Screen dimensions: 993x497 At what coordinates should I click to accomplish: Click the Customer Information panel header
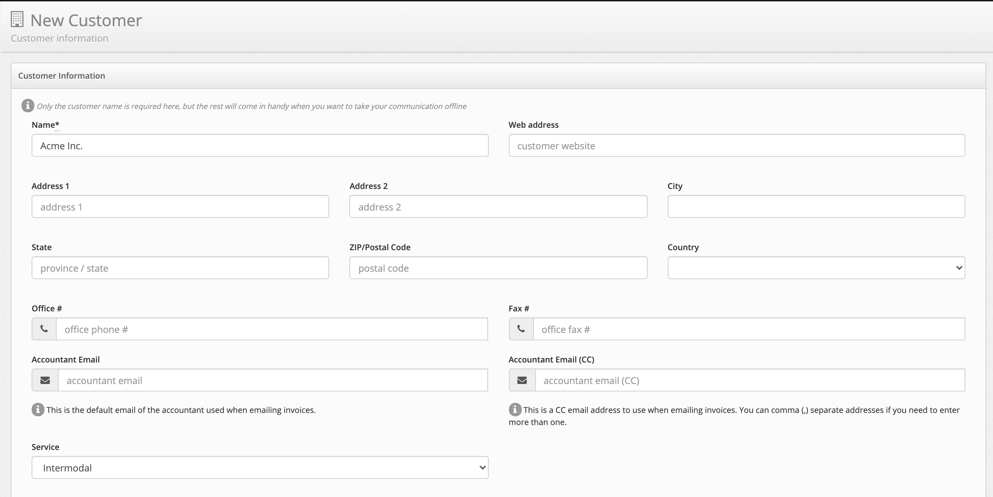tap(498, 76)
